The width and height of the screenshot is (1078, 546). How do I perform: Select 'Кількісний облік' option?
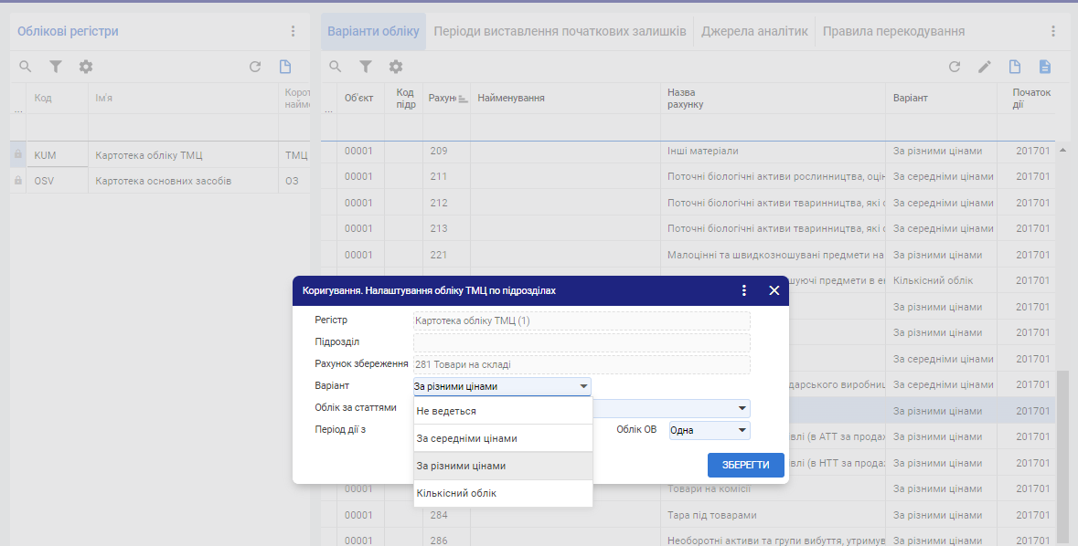pyautogui.click(x=502, y=493)
